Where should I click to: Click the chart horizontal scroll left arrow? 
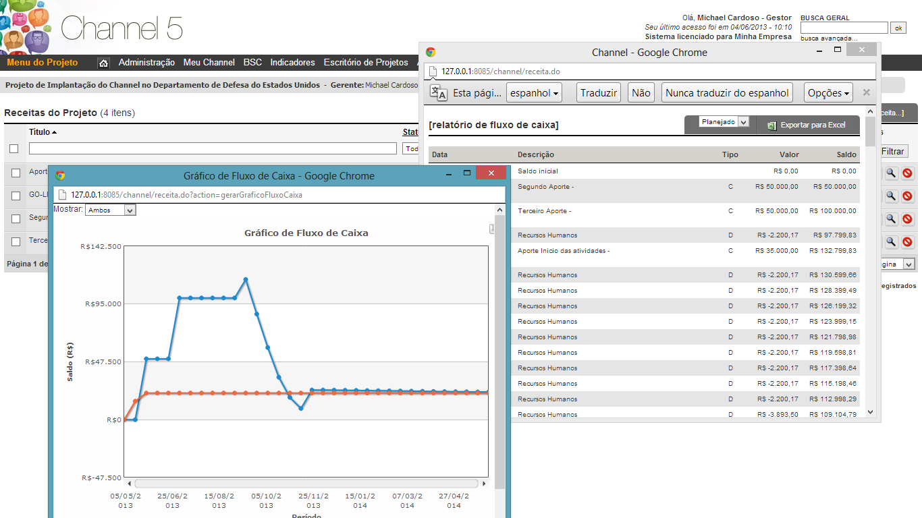(130, 484)
